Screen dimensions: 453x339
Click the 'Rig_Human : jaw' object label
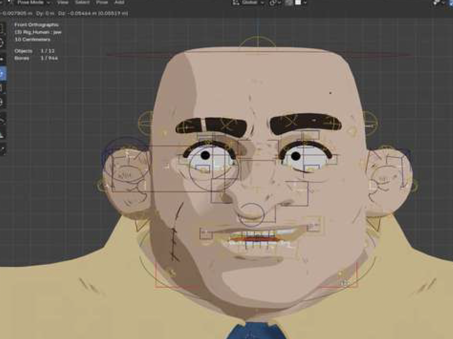(38, 32)
